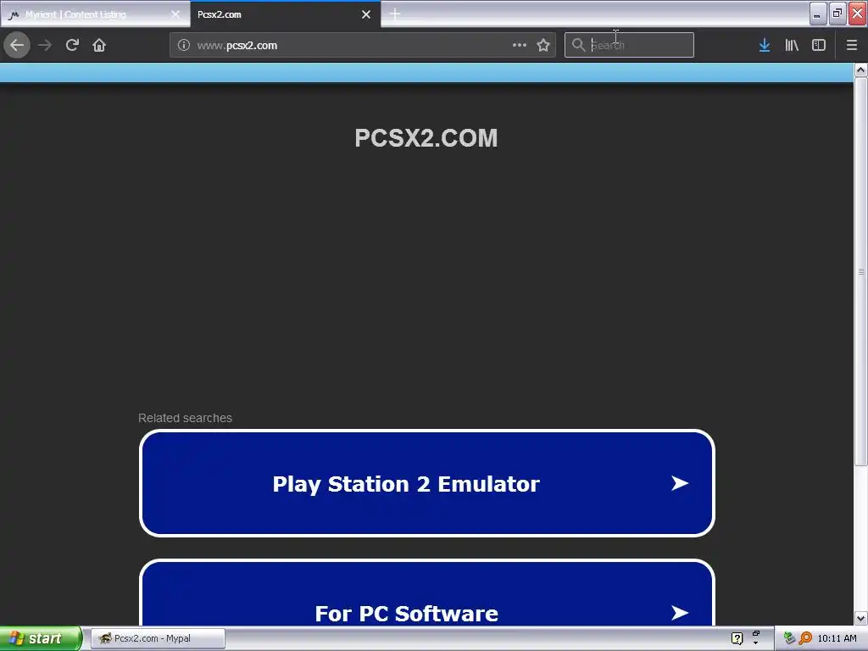Select Pcsx2.com - Mypal taskbar button
This screenshot has height=651, width=868.
click(158, 638)
